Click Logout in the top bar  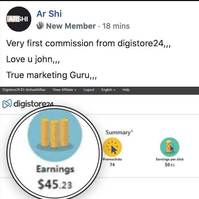pyautogui.click(x=89, y=90)
